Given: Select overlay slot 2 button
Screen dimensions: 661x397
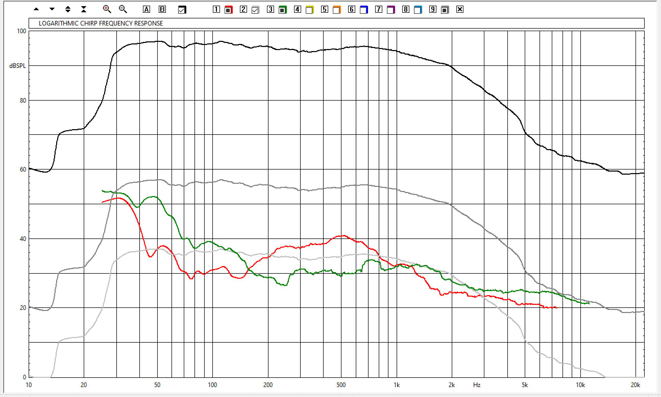Looking at the screenshot, I should [x=243, y=9].
